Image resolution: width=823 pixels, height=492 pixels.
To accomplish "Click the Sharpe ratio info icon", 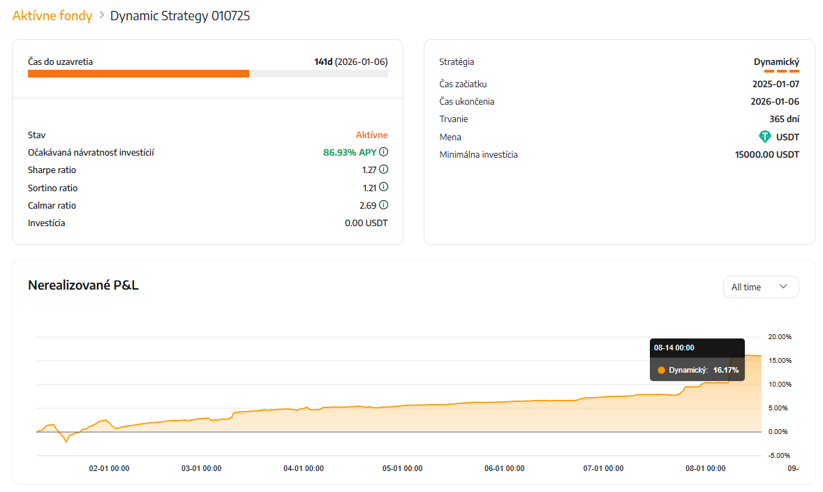I will tap(384, 170).
